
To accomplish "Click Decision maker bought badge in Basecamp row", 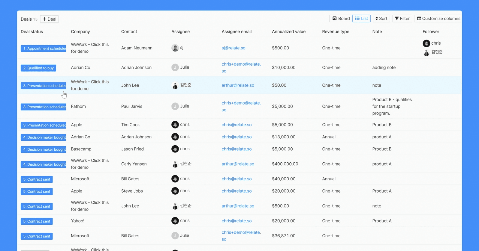I will 44,149.
